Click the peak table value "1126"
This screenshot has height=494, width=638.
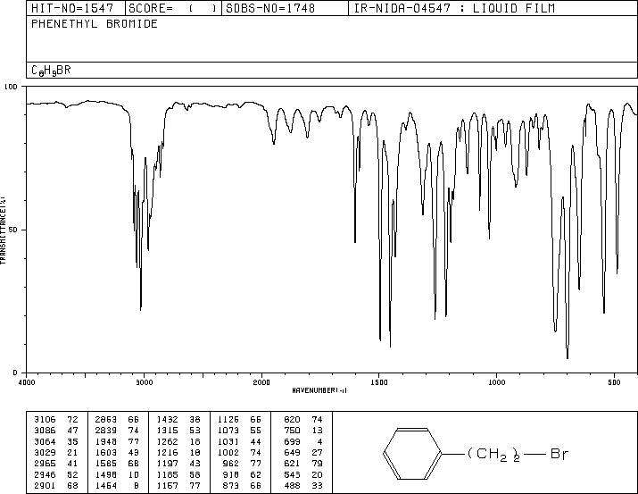click(x=228, y=420)
